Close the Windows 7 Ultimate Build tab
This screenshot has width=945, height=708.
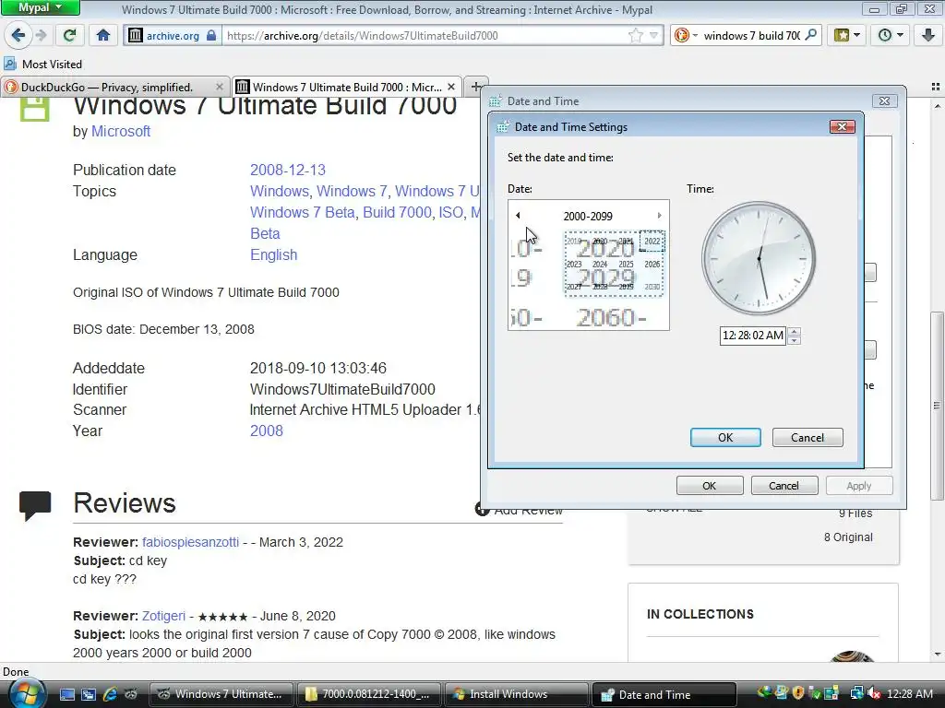pyautogui.click(x=450, y=87)
